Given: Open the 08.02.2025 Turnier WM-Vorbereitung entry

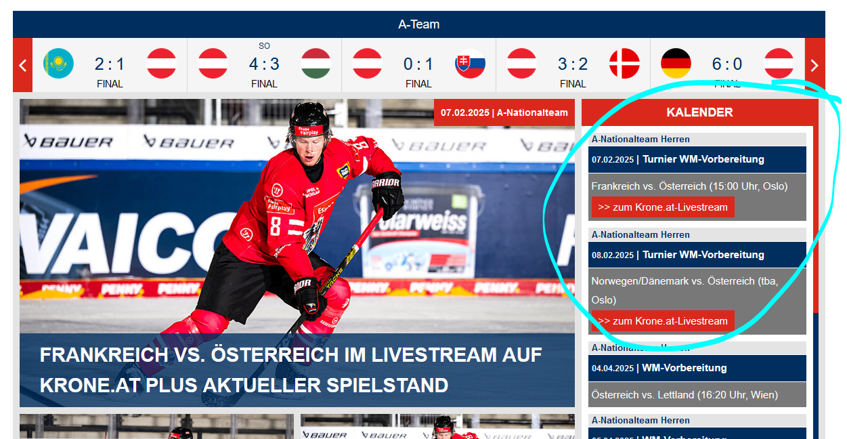Looking at the screenshot, I should coord(697,255).
